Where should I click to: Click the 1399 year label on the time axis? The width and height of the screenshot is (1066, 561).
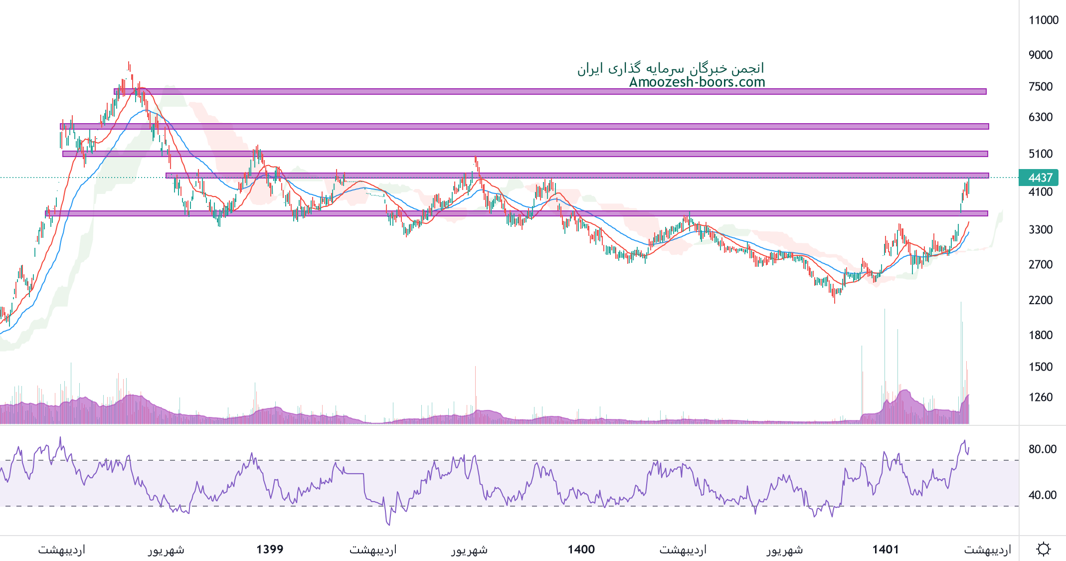[270, 550]
